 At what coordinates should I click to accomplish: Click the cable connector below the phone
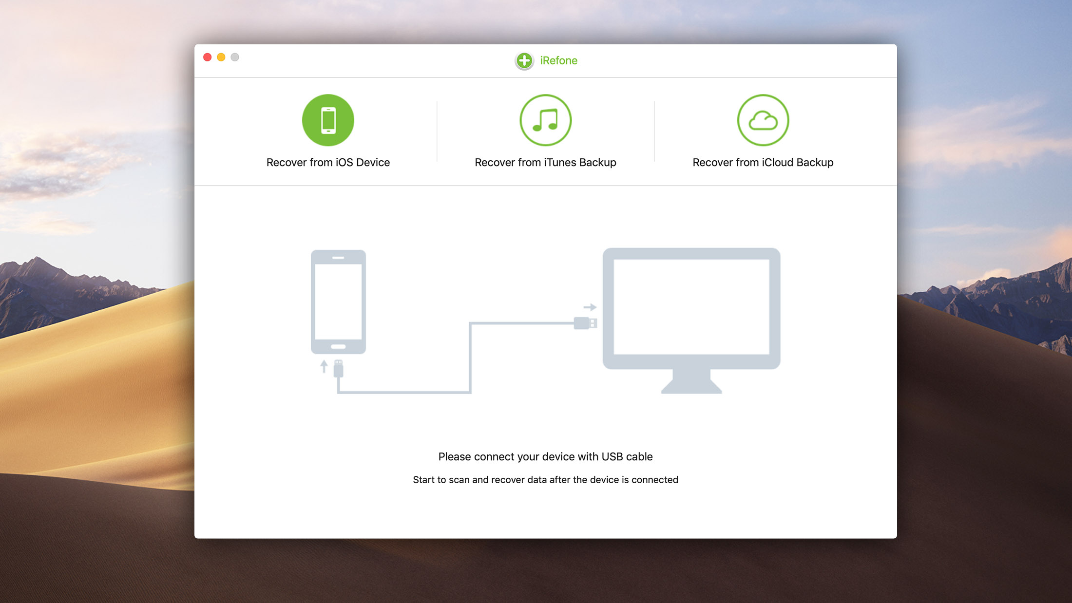[x=338, y=369]
